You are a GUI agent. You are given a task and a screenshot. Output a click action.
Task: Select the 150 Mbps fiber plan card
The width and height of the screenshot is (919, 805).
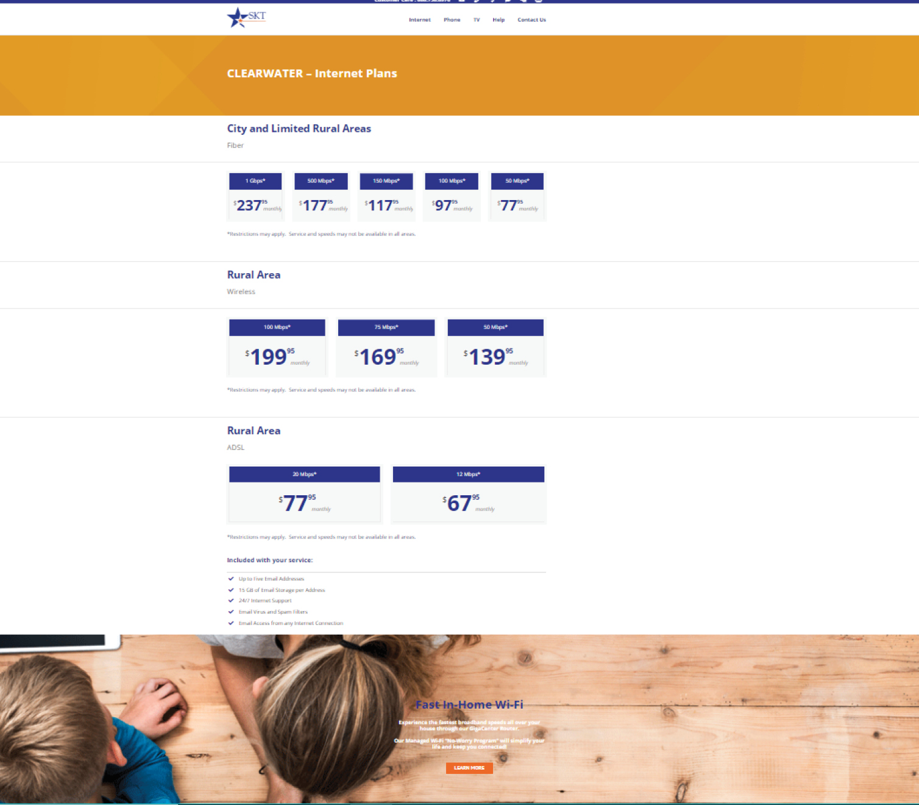(x=386, y=197)
